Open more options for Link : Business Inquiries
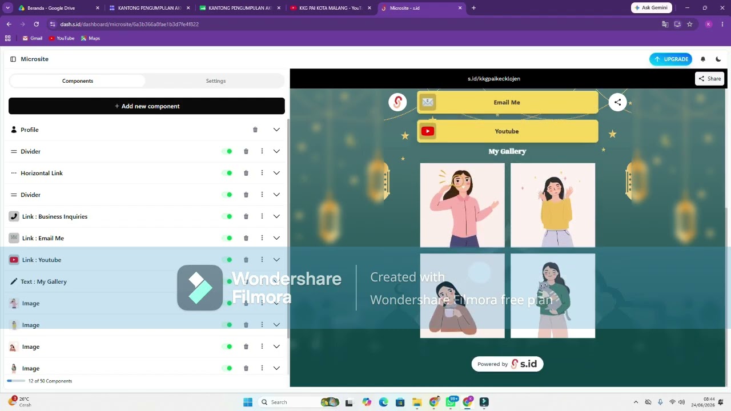Viewport: 731px width, 411px height. pyautogui.click(x=262, y=216)
